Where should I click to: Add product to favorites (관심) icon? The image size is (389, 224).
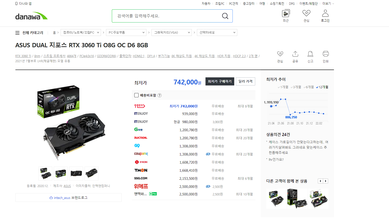(280, 54)
